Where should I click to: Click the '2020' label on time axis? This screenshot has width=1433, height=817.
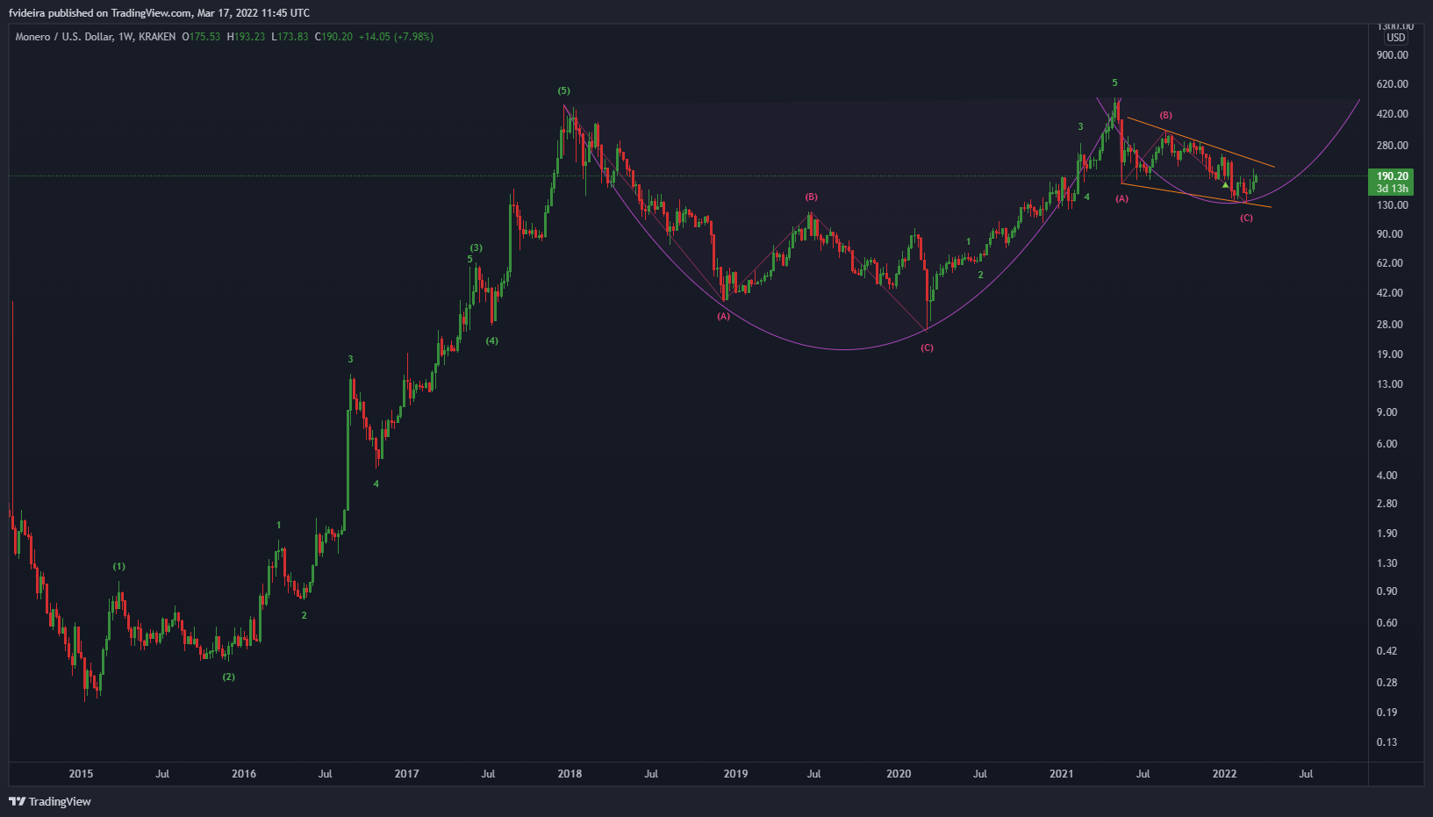[x=899, y=773]
